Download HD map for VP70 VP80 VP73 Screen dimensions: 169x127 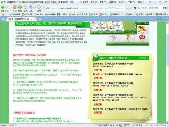pyautogui.click(x=98, y=90)
